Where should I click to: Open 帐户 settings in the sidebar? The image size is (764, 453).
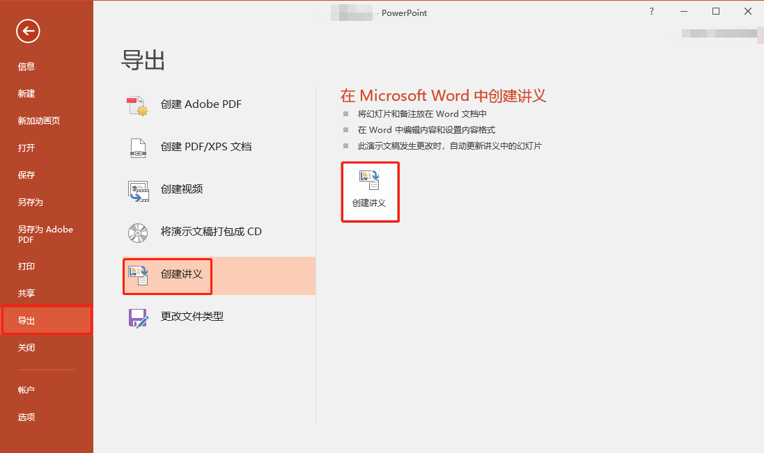coord(26,390)
